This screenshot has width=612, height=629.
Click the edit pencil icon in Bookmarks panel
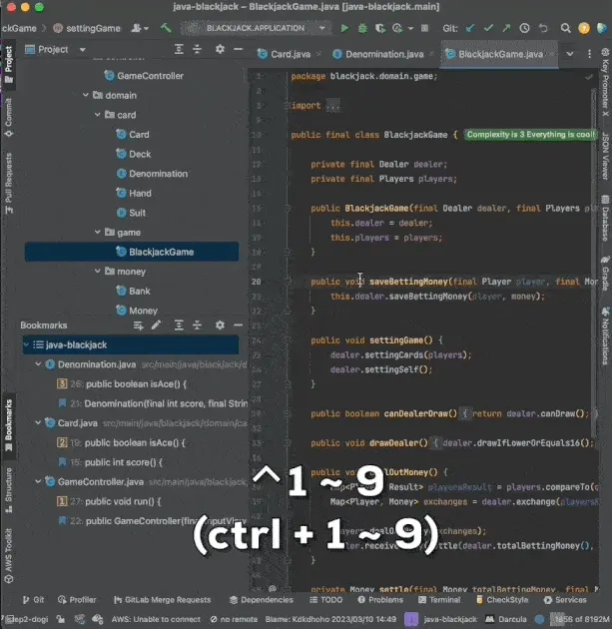155,325
